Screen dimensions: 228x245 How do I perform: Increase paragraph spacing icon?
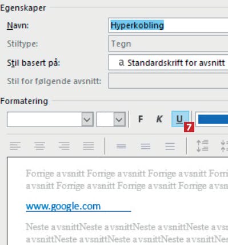202,146
